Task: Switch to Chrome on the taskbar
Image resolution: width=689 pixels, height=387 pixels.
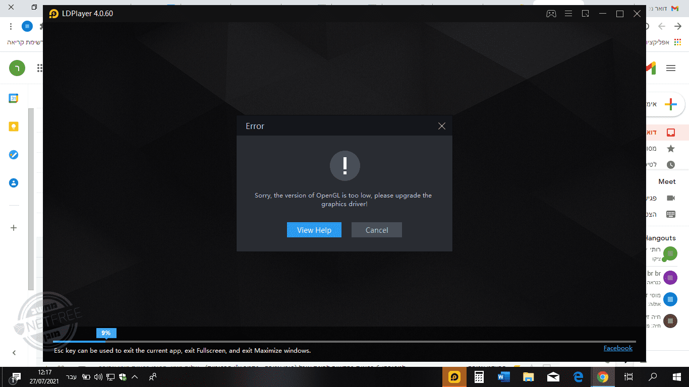Action: point(603,377)
